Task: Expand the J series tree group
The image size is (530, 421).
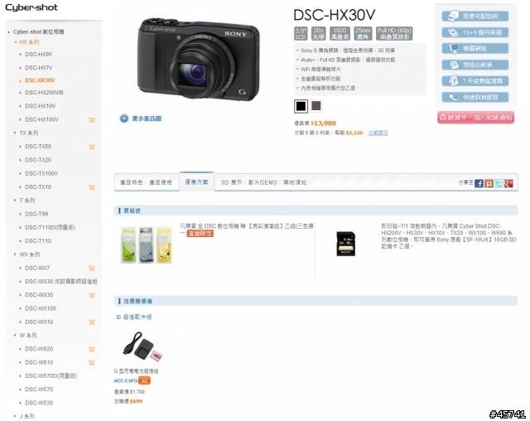Action: pos(15,416)
